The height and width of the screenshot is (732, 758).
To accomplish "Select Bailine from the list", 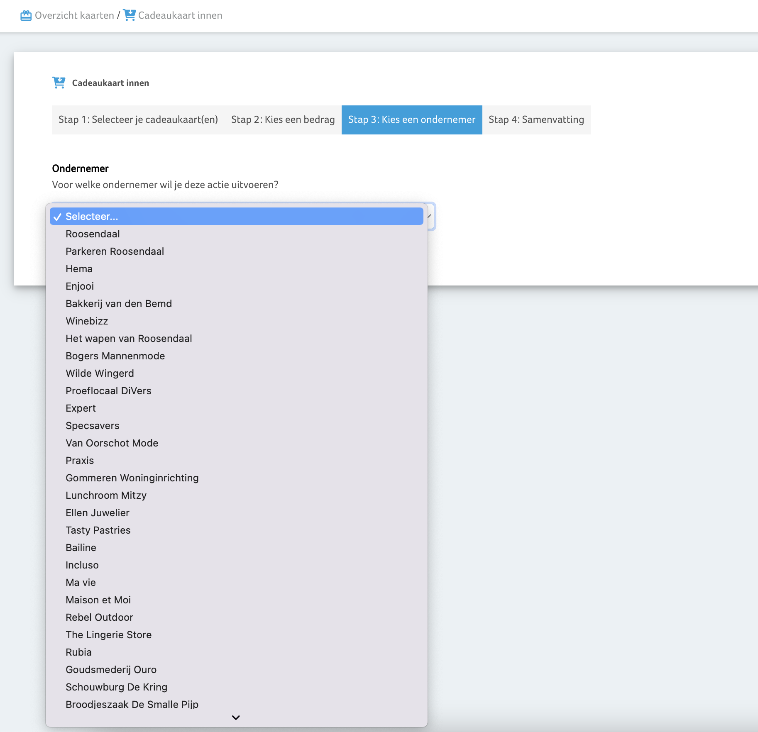I will pos(237,547).
